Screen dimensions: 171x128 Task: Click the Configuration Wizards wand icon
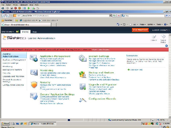coord(83,100)
